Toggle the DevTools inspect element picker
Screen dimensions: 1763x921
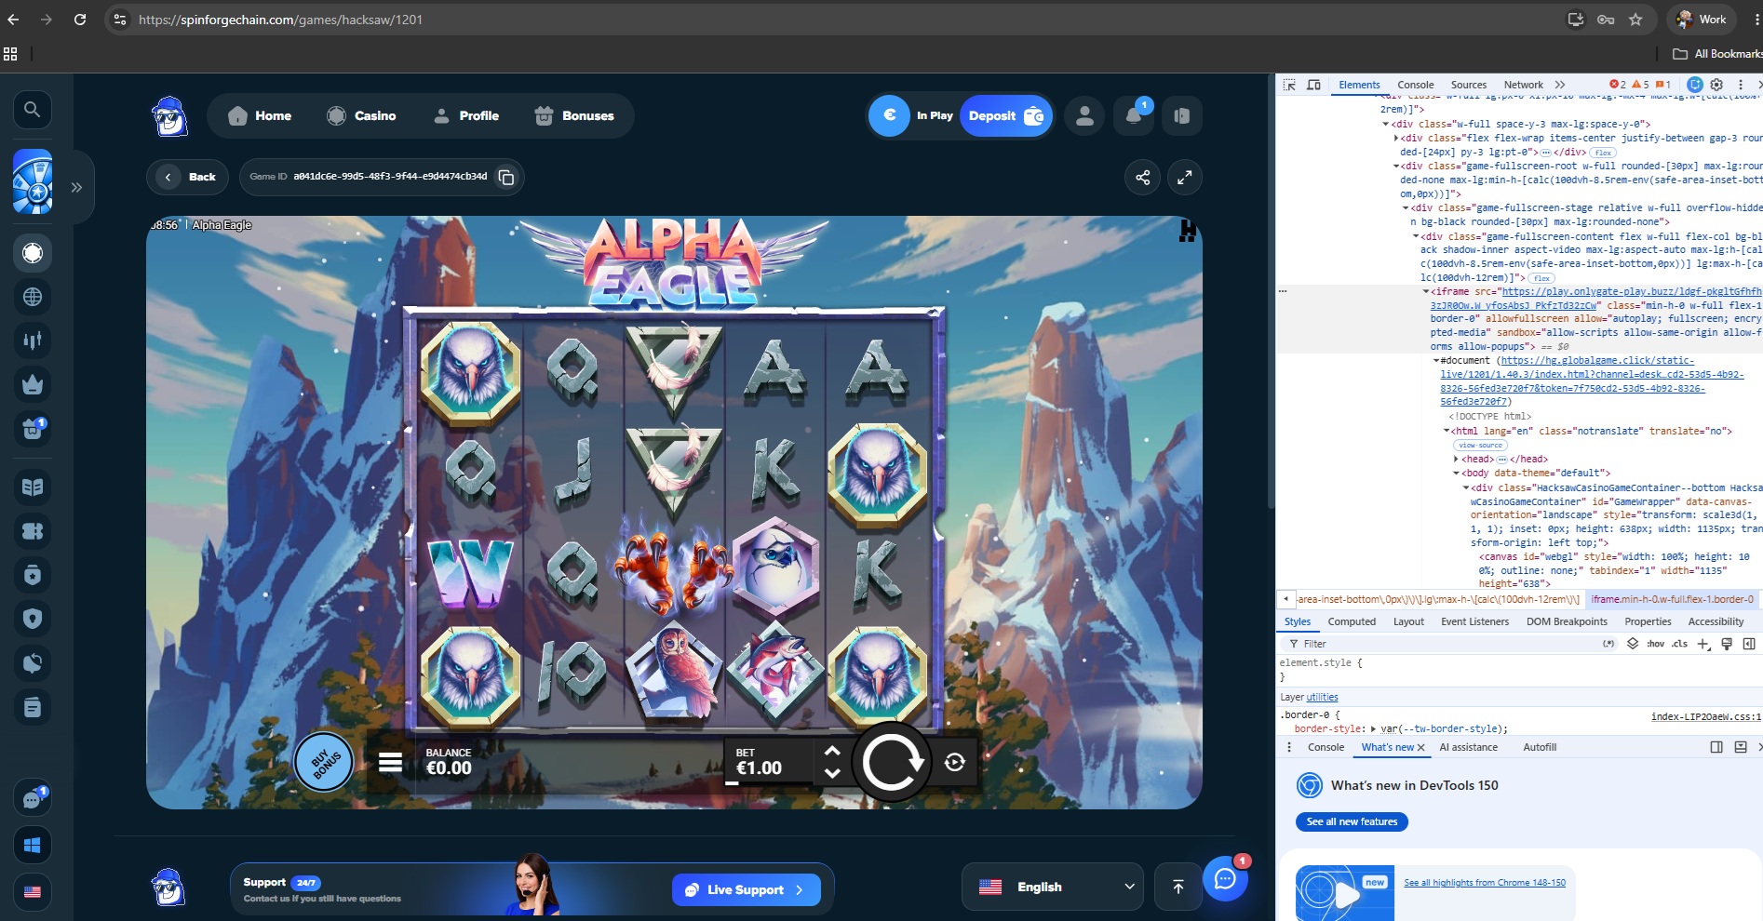[1289, 85]
